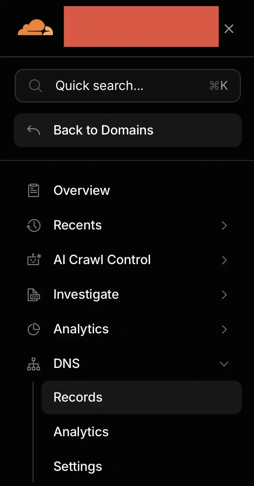254x486 pixels.
Task: Go back to Domains
Action: (x=128, y=130)
